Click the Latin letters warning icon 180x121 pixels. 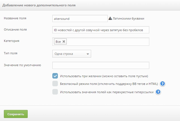click(110, 18)
